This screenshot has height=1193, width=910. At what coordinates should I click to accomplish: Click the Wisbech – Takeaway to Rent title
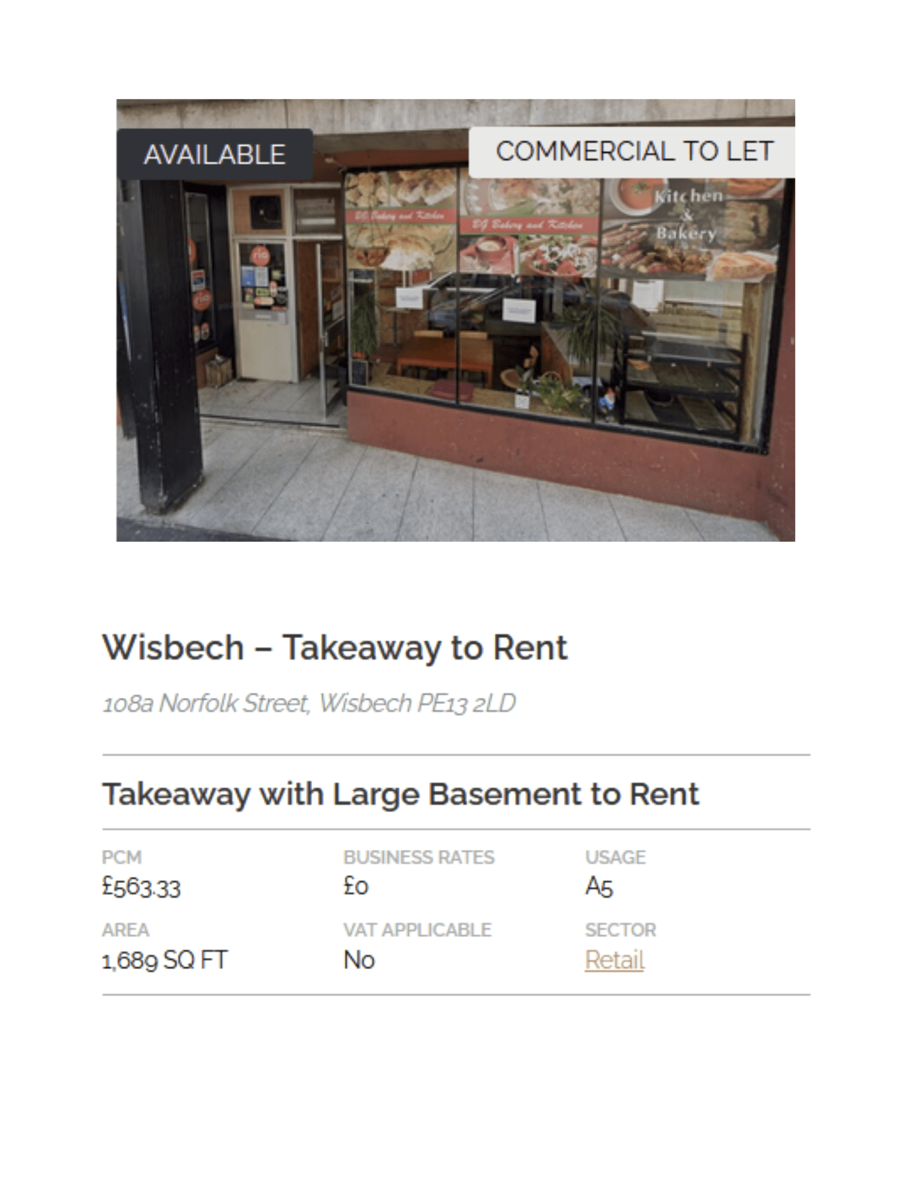click(x=335, y=648)
